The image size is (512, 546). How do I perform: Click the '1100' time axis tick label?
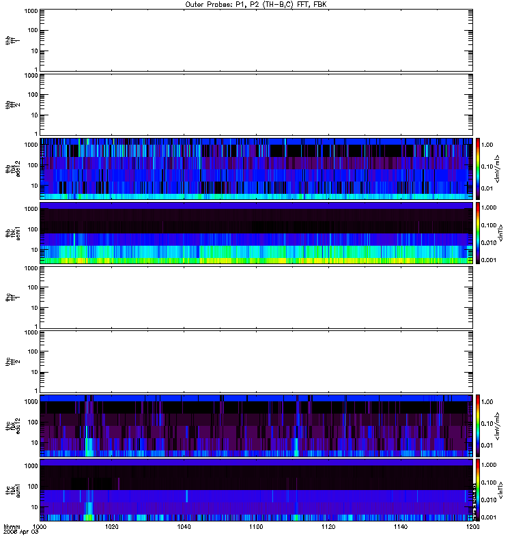click(256, 527)
